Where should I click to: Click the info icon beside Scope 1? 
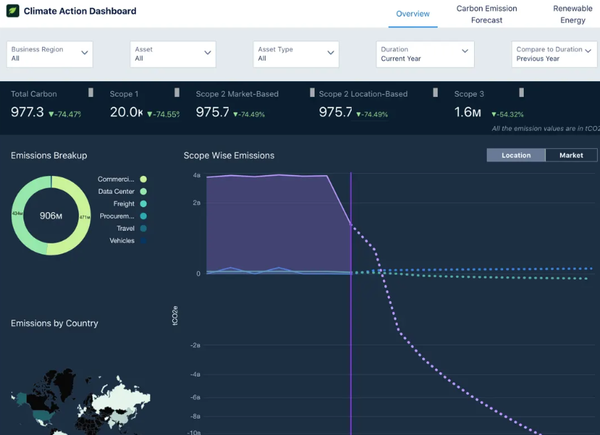[177, 93]
